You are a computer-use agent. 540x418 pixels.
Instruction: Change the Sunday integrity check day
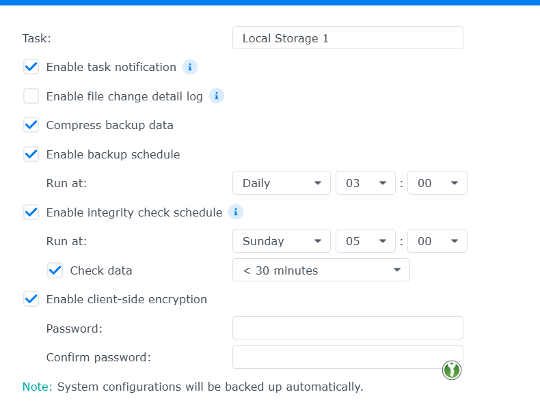[281, 241]
